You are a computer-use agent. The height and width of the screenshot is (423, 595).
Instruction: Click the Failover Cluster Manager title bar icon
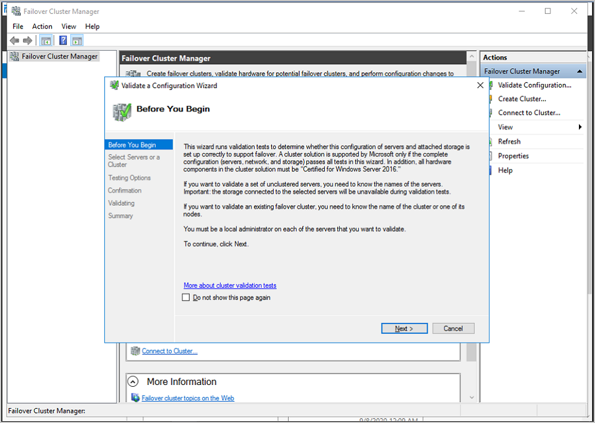pyautogui.click(x=16, y=11)
